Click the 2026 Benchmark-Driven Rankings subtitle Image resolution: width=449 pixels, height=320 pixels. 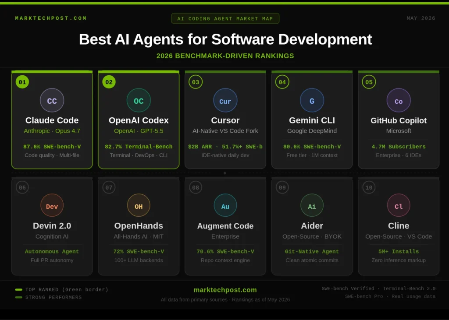coord(225,56)
